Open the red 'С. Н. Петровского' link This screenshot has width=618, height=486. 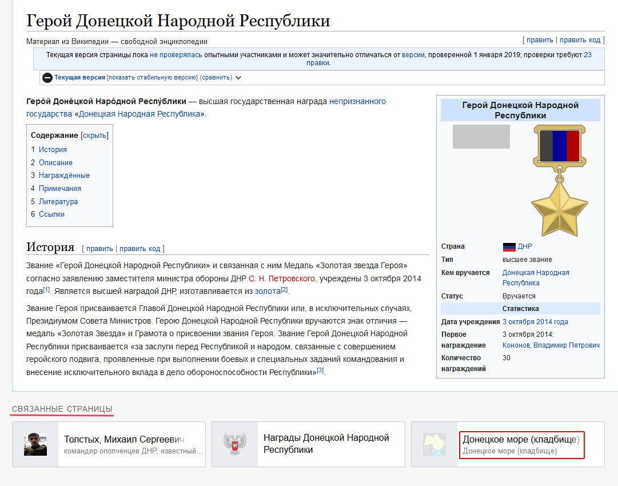(x=281, y=278)
